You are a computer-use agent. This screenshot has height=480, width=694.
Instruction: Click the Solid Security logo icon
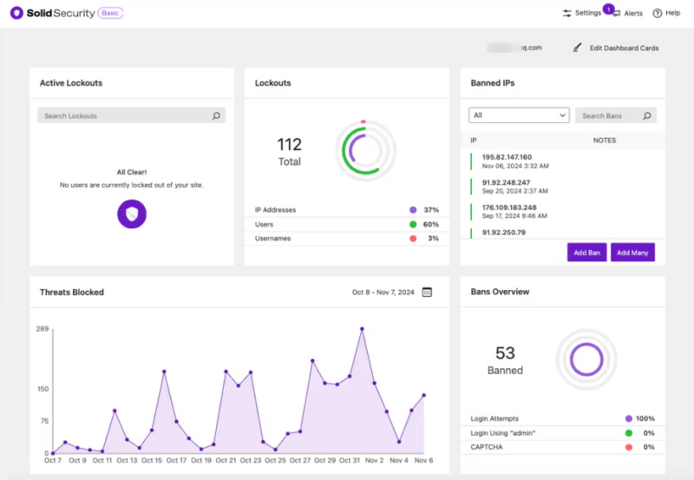pos(16,13)
